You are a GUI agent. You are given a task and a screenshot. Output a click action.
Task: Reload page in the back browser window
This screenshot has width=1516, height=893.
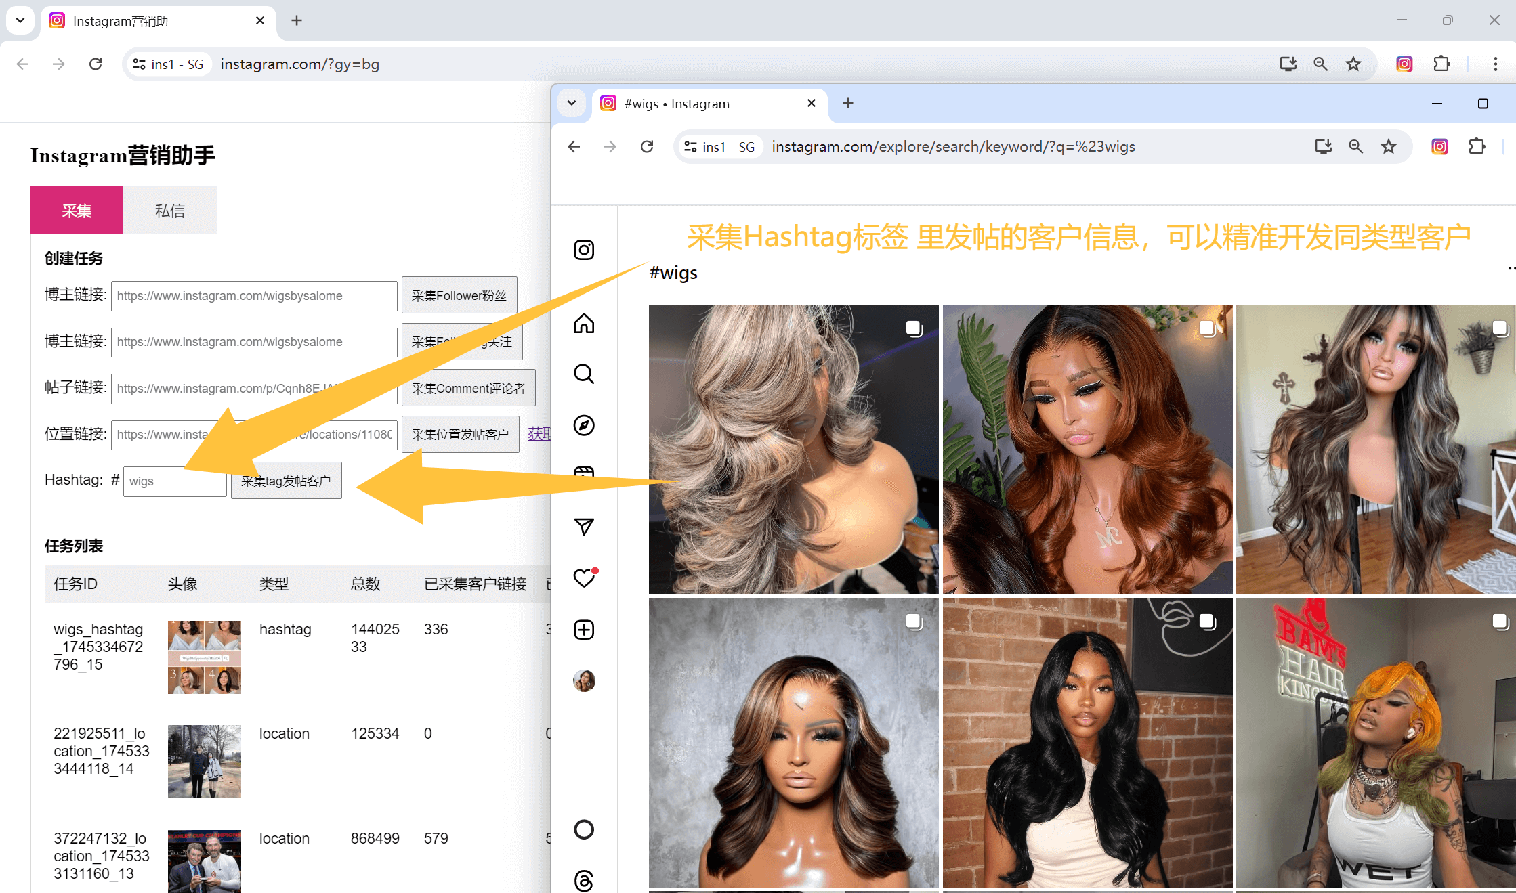pyautogui.click(x=96, y=64)
